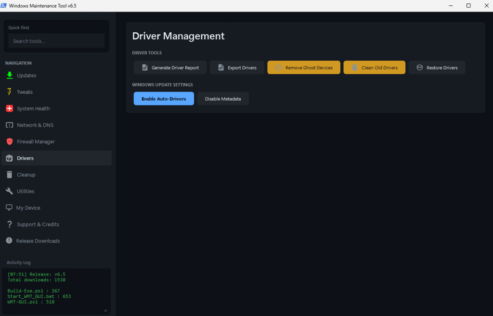Maximize the Windows Maintenance Tool window
Screen dimensions: 493x316
pyautogui.click(x=468, y=6)
